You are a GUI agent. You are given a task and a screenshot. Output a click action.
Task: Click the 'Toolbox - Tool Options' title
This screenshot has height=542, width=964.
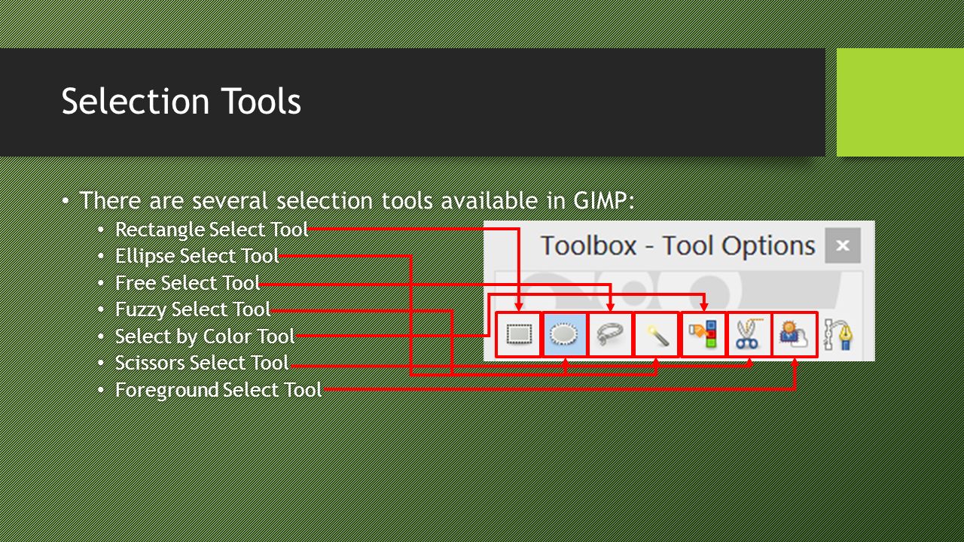coord(678,246)
